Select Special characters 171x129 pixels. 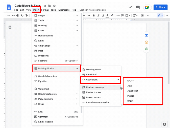(x=56, y=76)
